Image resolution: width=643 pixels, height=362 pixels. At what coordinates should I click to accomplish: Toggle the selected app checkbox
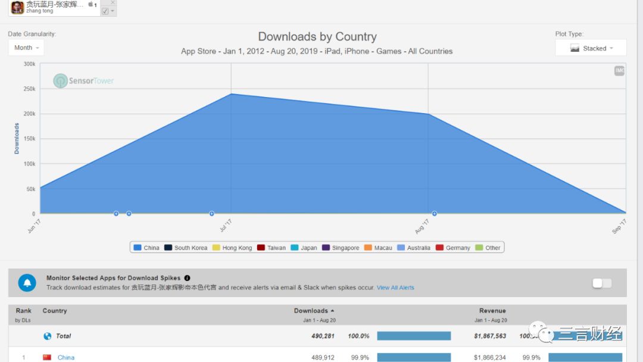(105, 11)
